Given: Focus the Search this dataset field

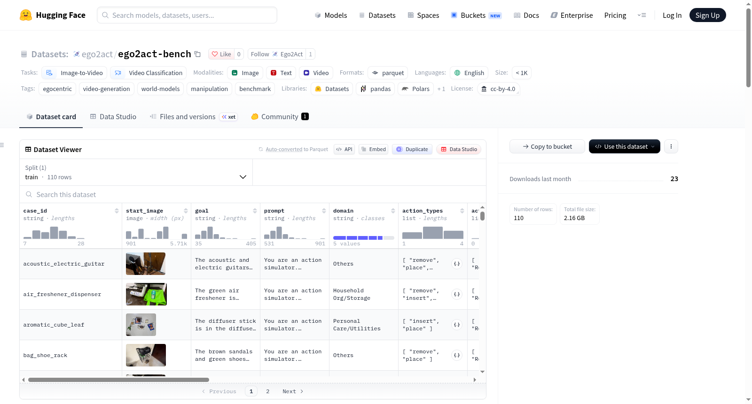Looking at the screenshot, I should (253, 194).
